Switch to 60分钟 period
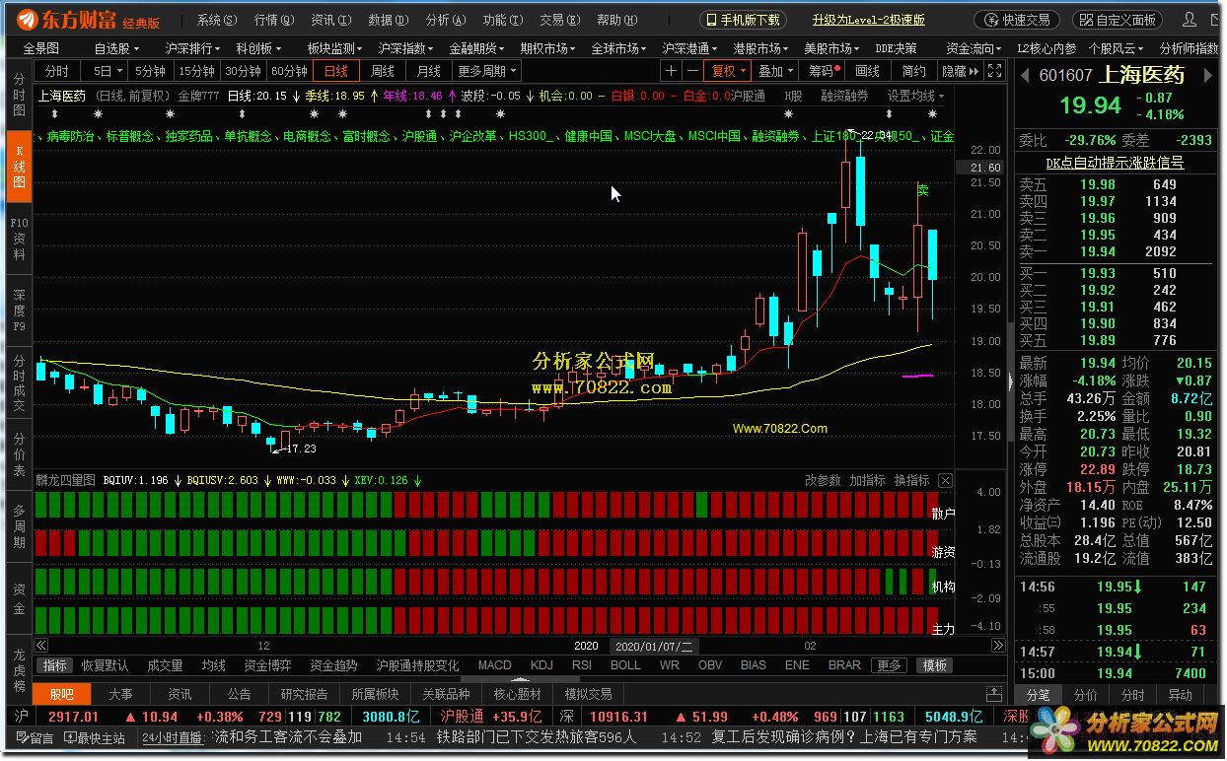The image size is (1227, 761). coord(289,70)
